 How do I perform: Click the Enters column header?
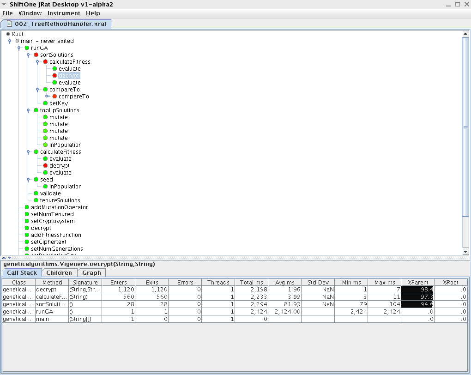(118, 282)
